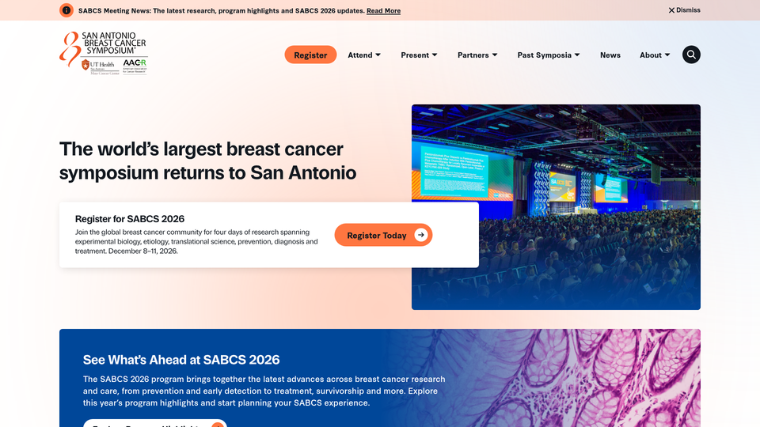Expand the Attend dropdown menu
This screenshot has width=760, height=427.
click(x=364, y=55)
